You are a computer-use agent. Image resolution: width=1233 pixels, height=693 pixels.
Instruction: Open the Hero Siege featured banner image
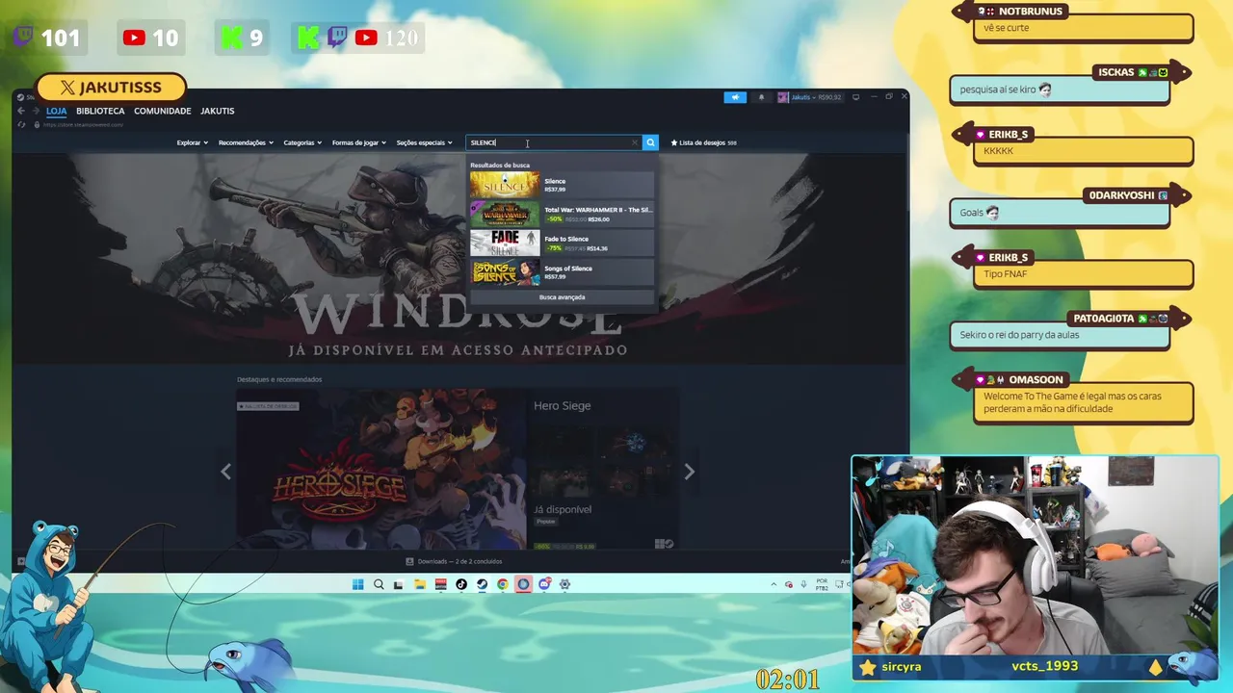coord(381,469)
